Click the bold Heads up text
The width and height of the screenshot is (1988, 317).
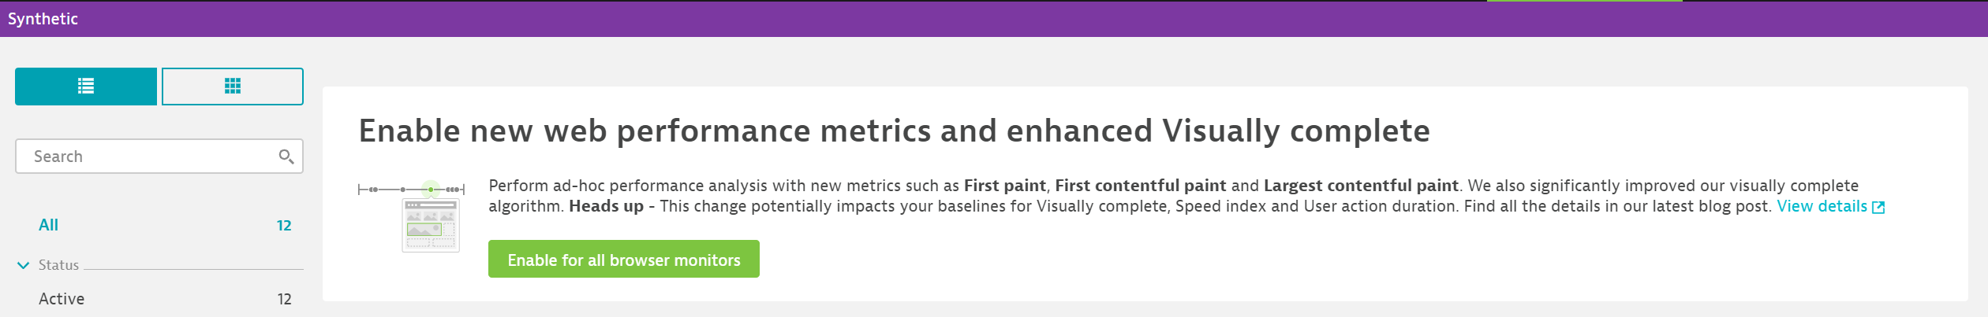click(607, 206)
